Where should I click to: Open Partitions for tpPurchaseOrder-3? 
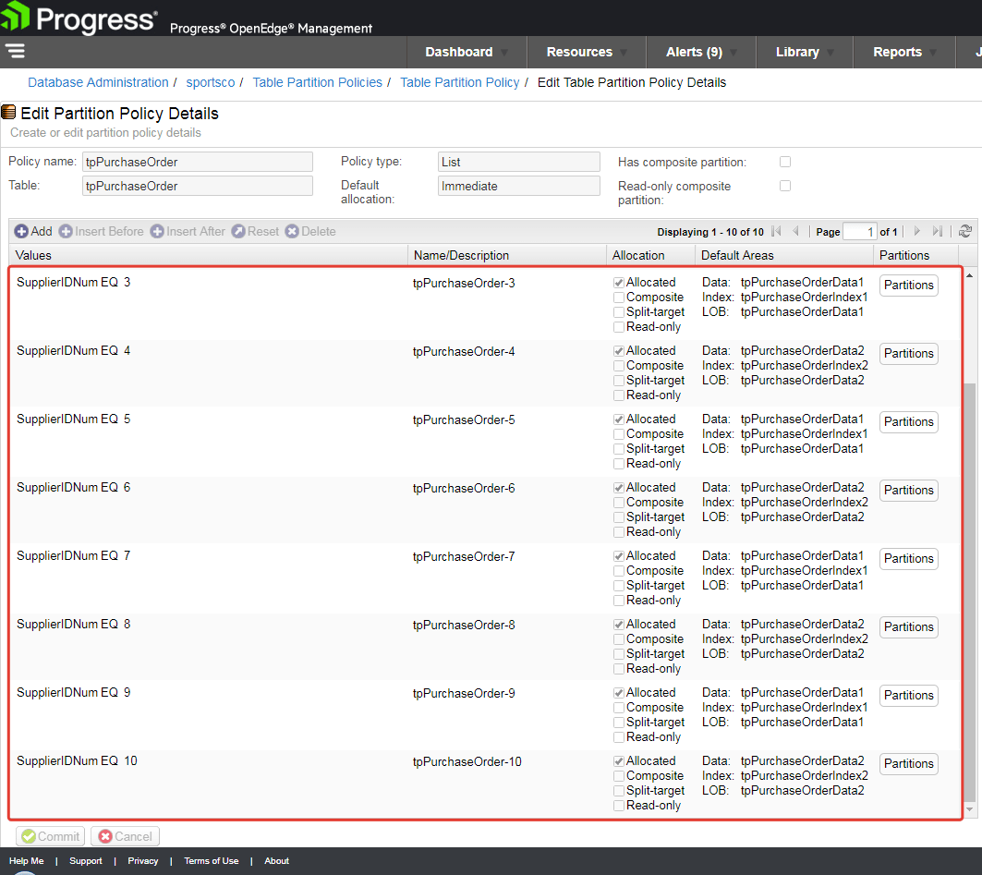click(x=909, y=285)
